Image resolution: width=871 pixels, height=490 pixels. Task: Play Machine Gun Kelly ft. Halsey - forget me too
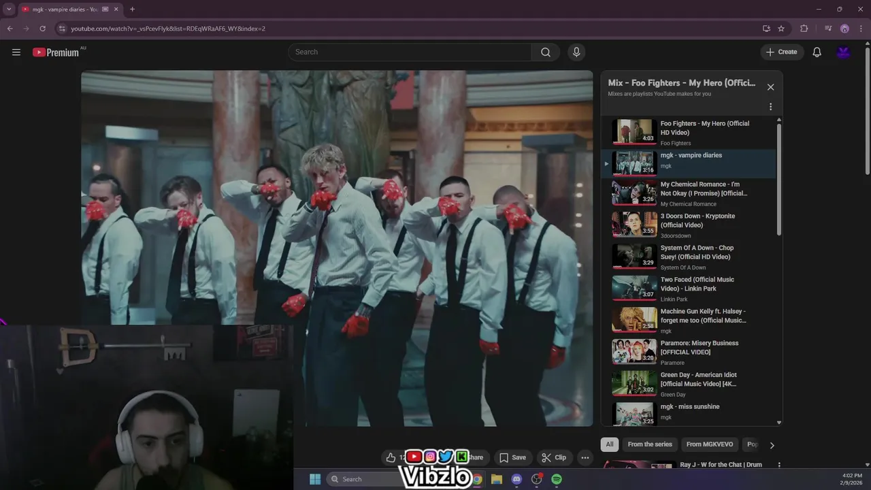pyautogui.click(x=689, y=321)
